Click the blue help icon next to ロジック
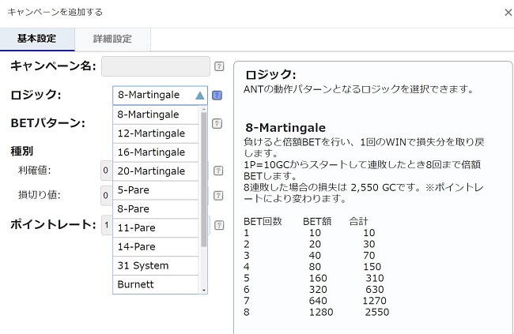The width and height of the screenshot is (514, 334). pos(217,96)
